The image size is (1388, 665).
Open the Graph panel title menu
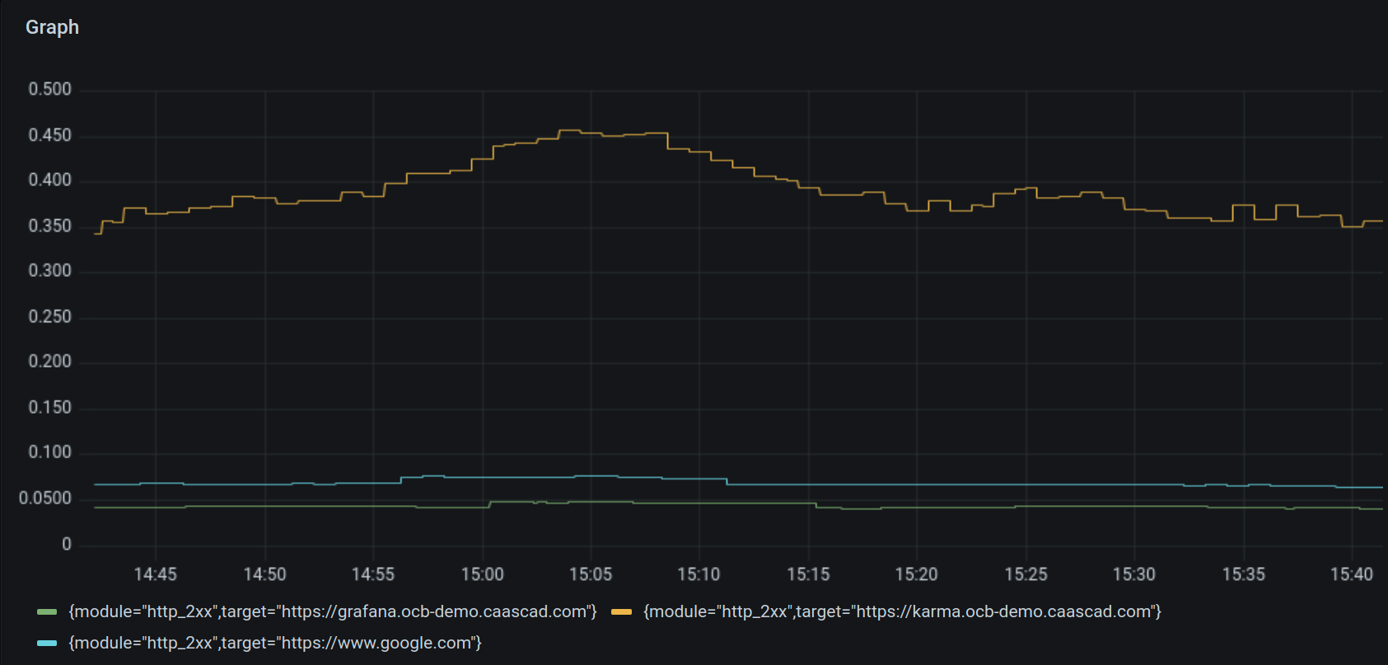[52, 27]
